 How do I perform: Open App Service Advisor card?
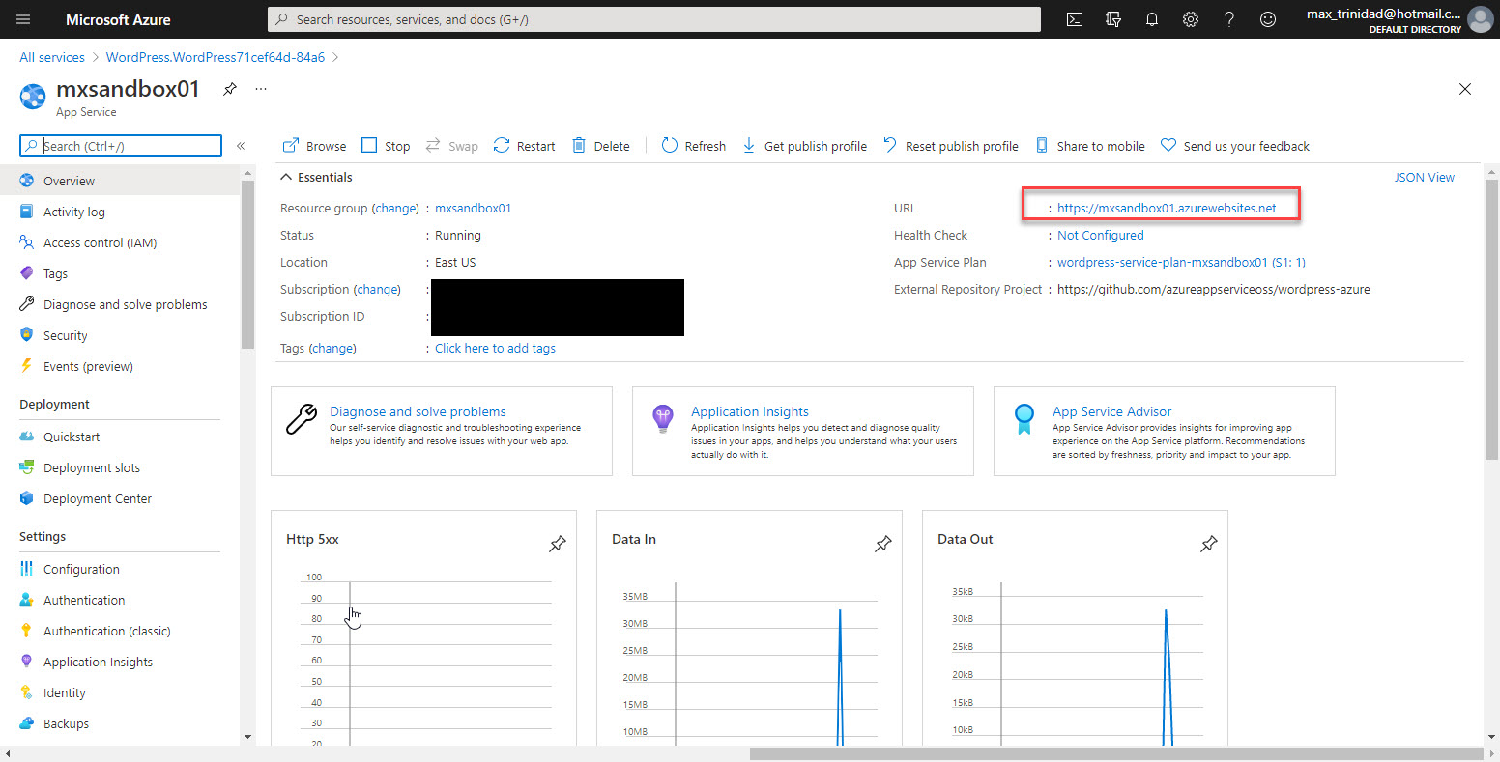pyautogui.click(x=1165, y=431)
